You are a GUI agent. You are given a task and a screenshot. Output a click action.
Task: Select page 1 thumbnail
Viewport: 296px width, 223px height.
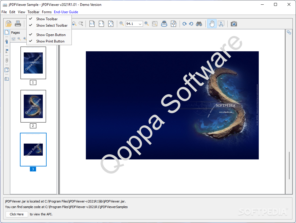33,63
